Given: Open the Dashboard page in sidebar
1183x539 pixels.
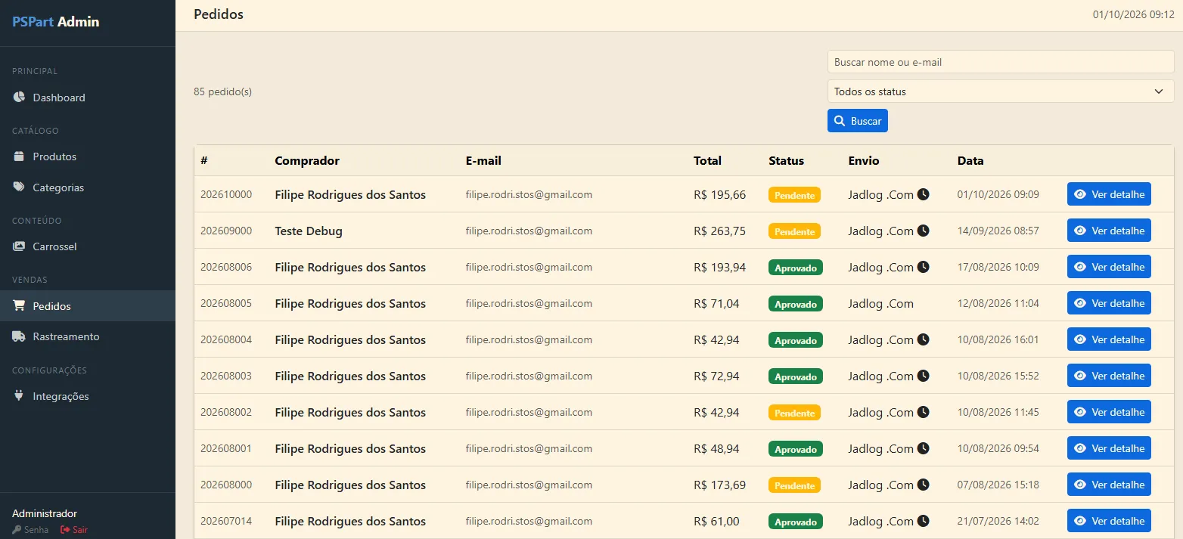Looking at the screenshot, I should (88, 98).
